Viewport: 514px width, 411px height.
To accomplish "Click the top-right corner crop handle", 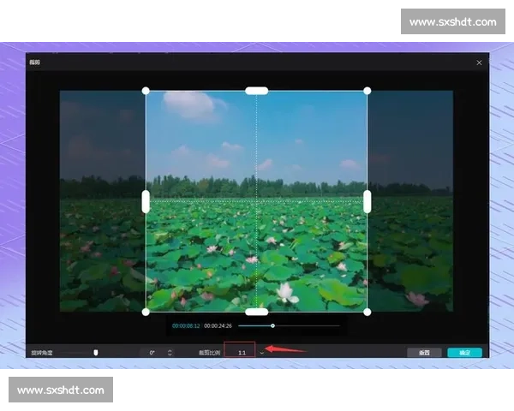I will click(x=368, y=91).
